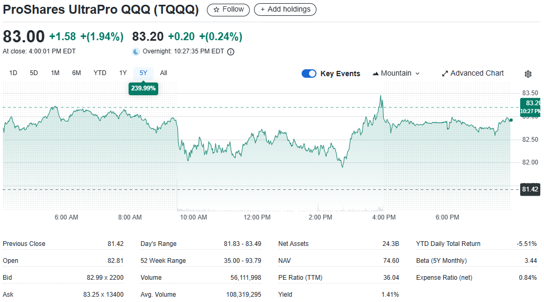Select All time range tab
The image size is (544, 302).
tap(164, 73)
